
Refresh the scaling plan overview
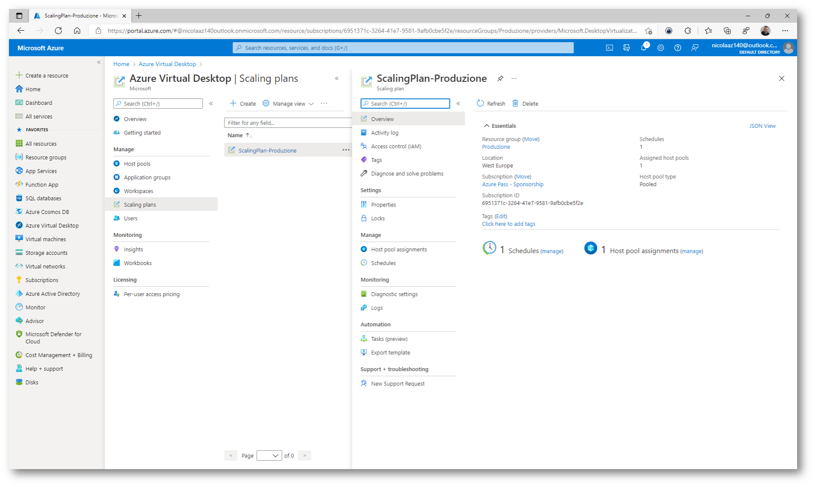pyautogui.click(x=491, y=104)
